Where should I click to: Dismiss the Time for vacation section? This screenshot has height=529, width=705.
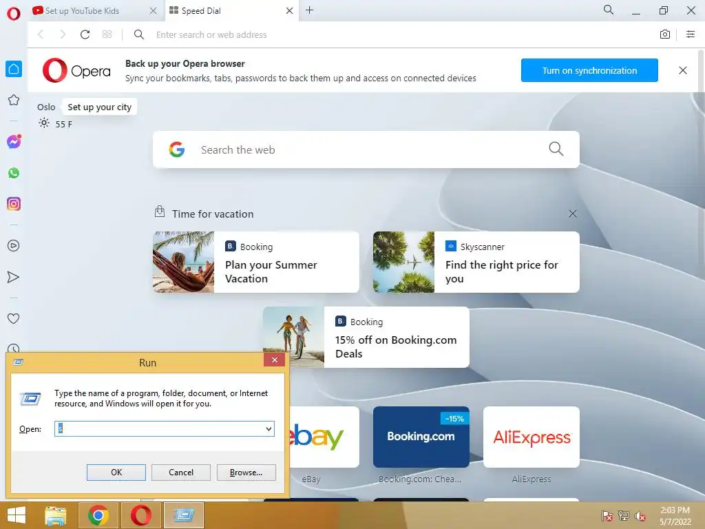572,214
